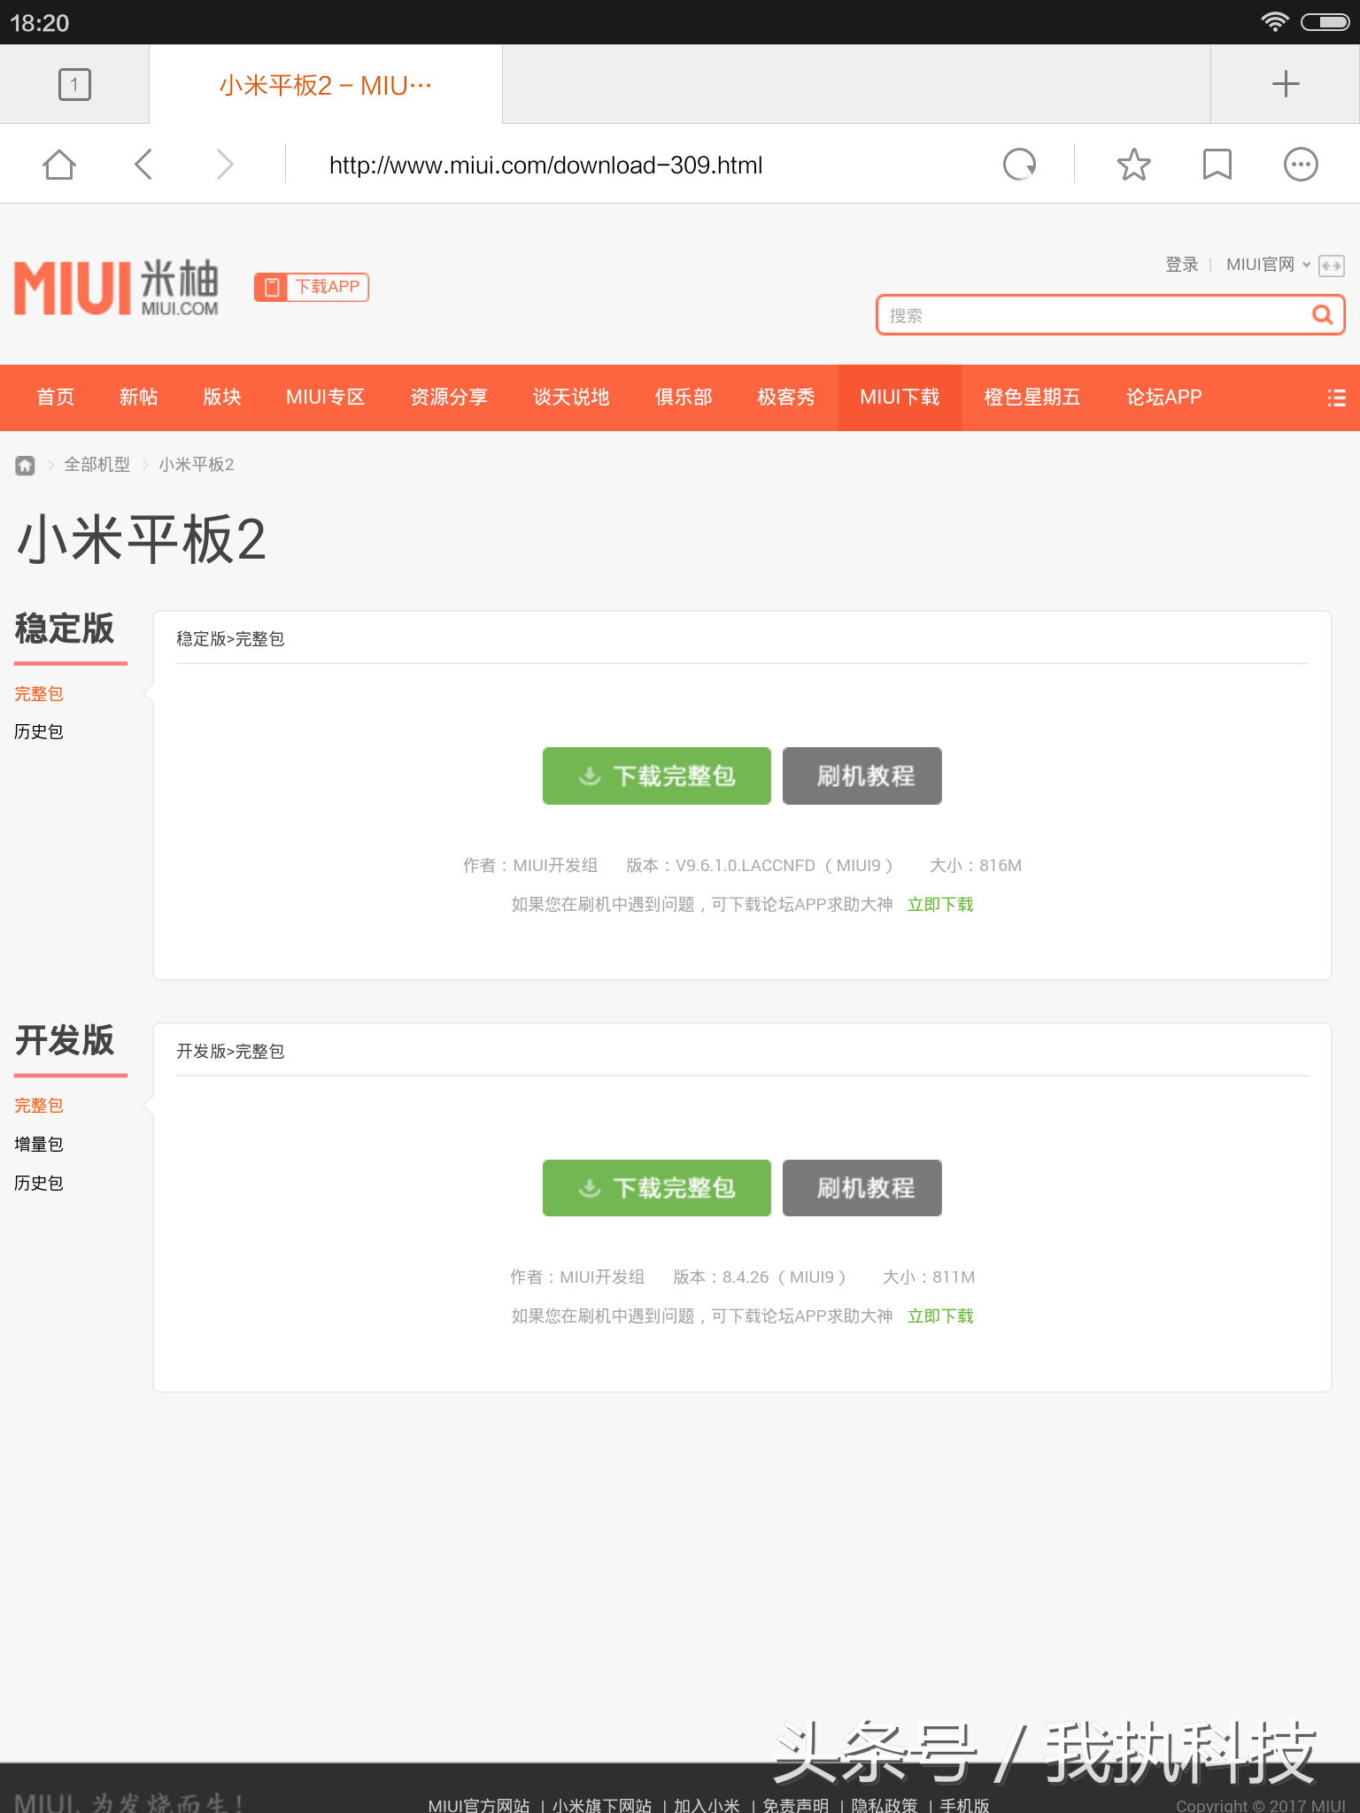Open 免责声明 footer link

796,1804
